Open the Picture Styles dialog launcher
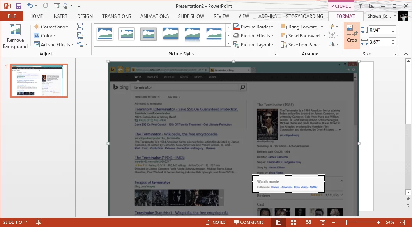This screenshot has width=412, height=227. pyautogui.click(x=275, y=54)
